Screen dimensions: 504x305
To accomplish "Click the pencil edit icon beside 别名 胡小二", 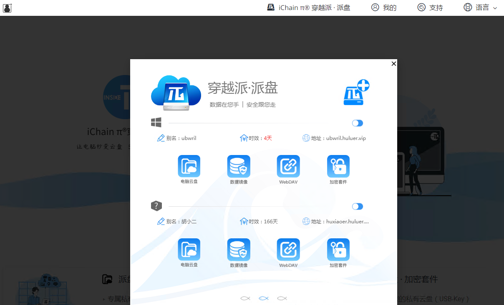I will click(161, 221).
